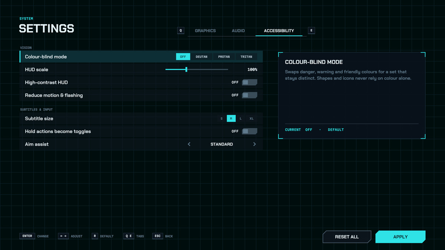Viewport: 445px width, 250px height.
Task: Click the ENTER key hint icon
Action: point(27,236)
